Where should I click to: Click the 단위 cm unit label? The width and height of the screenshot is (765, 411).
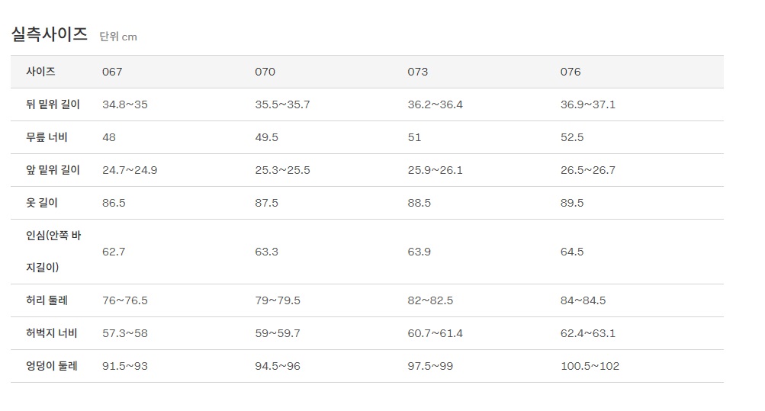tap(118, 37)
